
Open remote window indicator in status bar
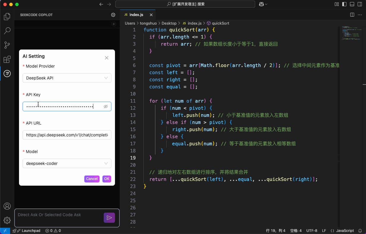[x=5, y=231]
